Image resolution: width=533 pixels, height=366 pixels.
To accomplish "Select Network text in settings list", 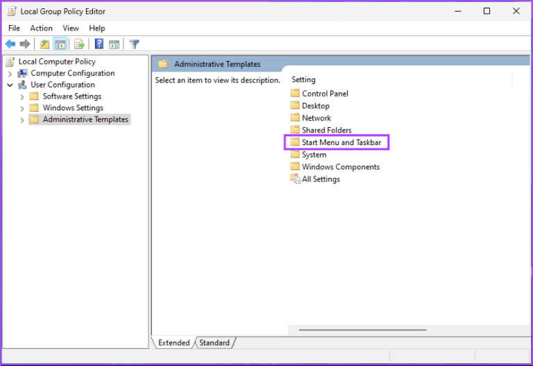I will pyautogui.click(x=316, y=118).
